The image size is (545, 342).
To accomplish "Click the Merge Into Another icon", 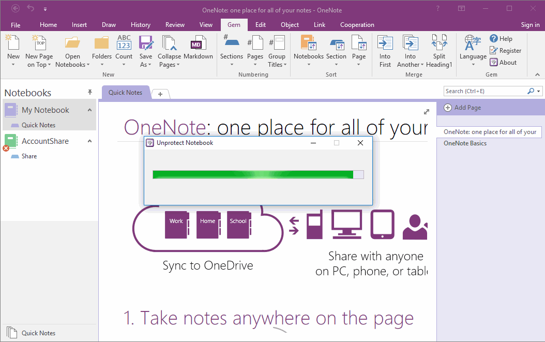I will [410, 43].
